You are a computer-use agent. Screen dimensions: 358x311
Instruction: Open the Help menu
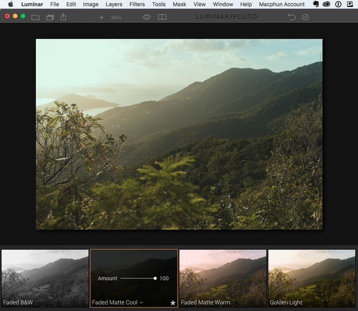(x=246, y=4)
